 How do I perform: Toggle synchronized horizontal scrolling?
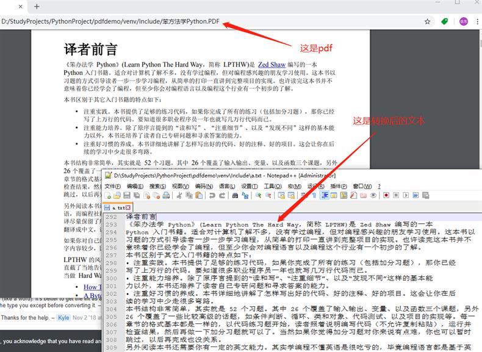[291, 195]
